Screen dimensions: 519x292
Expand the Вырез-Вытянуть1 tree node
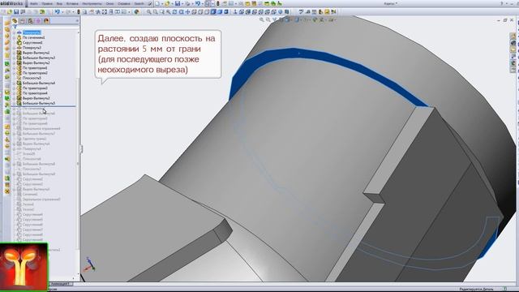point(14,53)
